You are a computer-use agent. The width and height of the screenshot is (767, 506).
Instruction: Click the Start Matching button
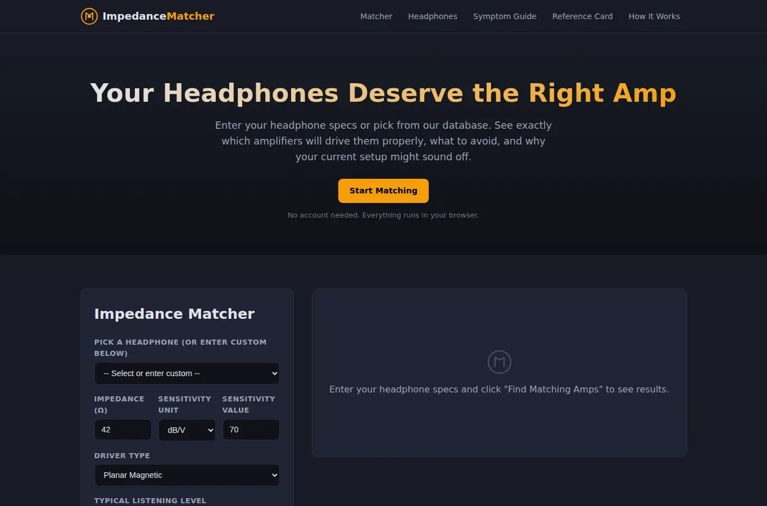click(x=383, y=191)
